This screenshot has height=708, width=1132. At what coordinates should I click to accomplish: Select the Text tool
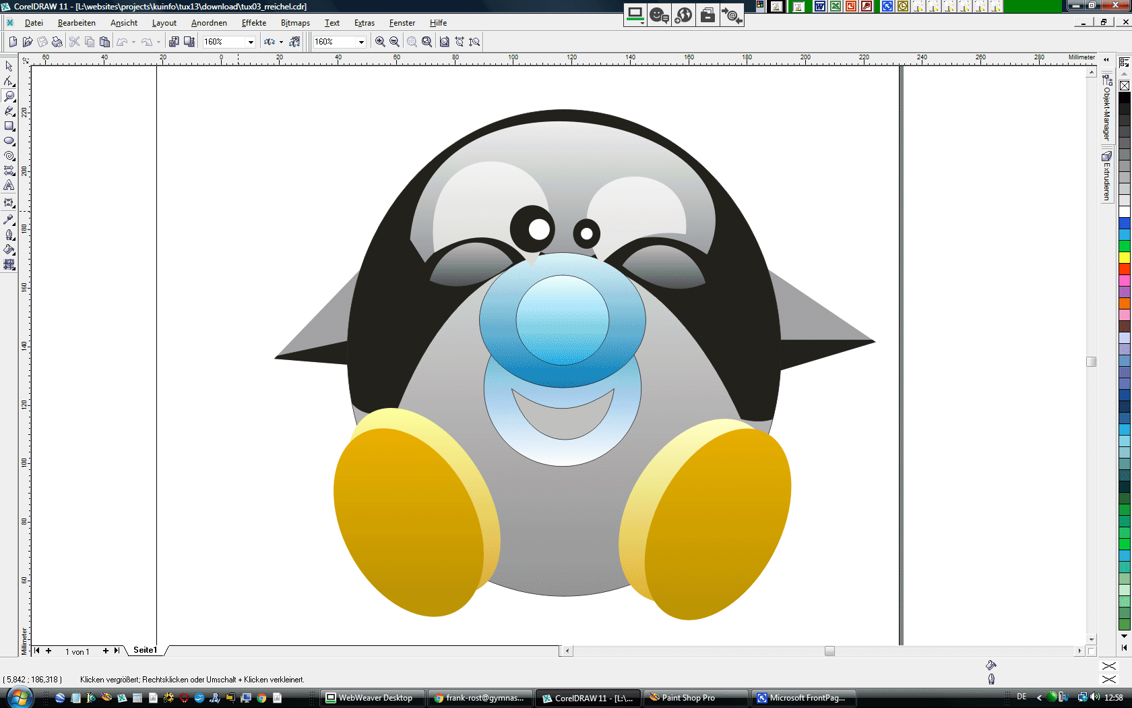[x=9, y=185]
